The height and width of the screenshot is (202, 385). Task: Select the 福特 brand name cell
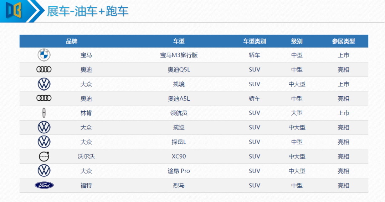pos(86,185)
